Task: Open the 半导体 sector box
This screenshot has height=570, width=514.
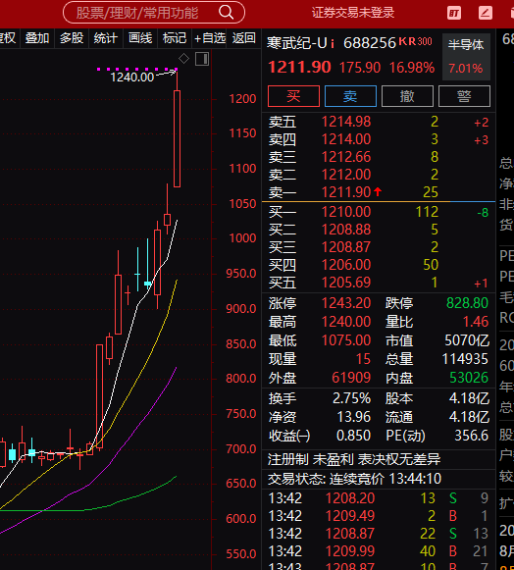Action: [x=466, y=57]
